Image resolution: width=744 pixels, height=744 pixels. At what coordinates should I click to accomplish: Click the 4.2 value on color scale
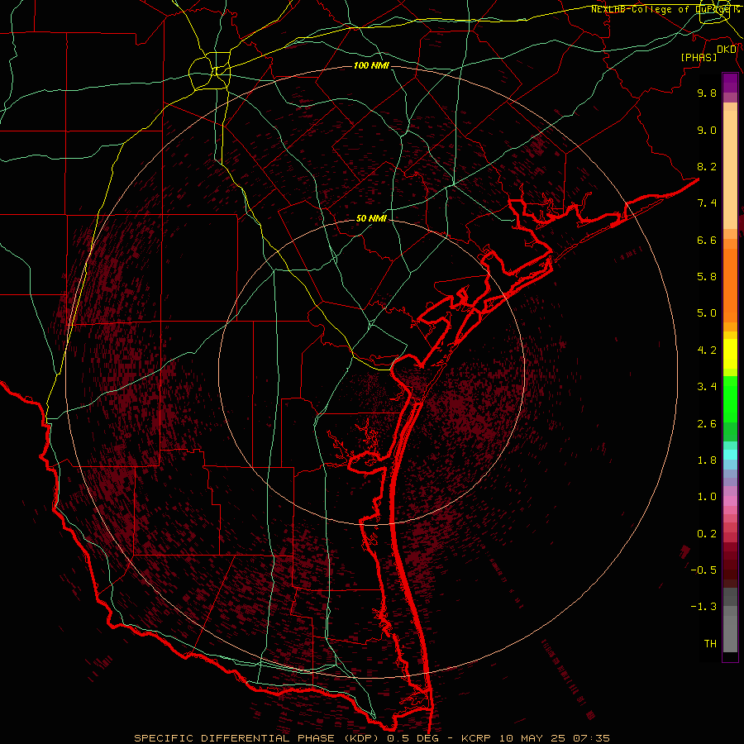(707, 351)
